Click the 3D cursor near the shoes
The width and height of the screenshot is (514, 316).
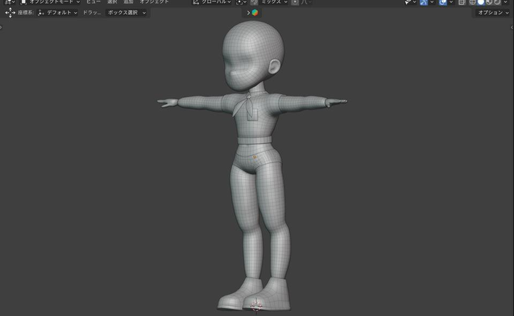tap(256, 306)
